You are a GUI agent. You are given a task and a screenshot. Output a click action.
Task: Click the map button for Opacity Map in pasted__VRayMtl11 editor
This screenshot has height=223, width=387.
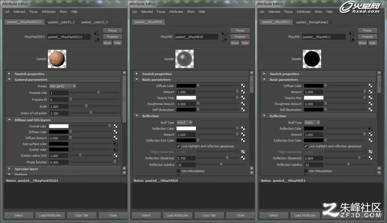[x=371, y=98]
